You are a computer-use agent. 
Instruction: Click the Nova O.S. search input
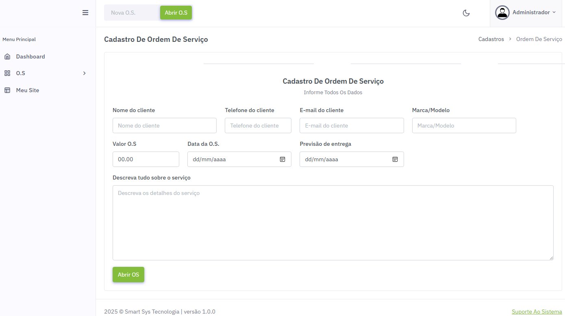point(132,13)
